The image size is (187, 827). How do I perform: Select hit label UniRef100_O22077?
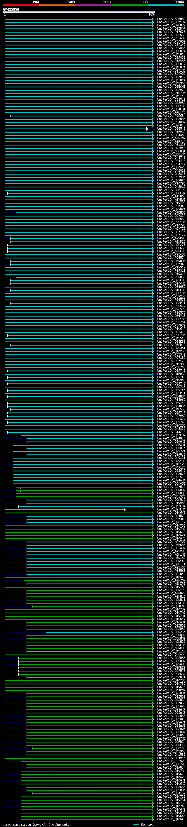coord(171,90)
